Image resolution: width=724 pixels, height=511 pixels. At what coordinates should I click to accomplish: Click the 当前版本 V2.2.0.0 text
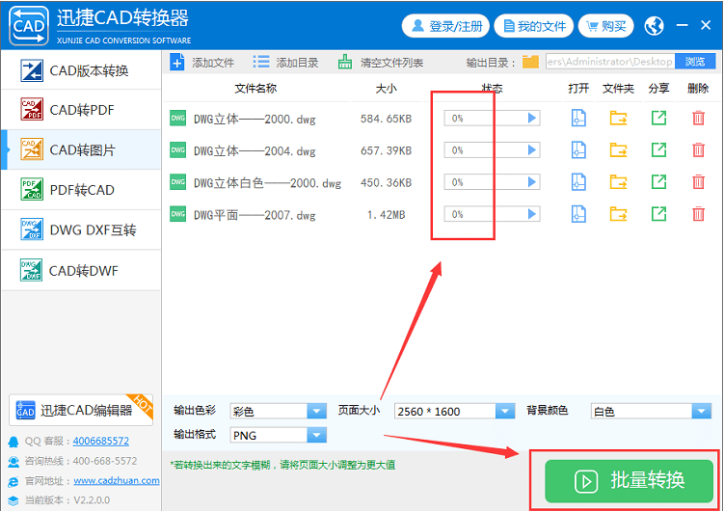pos(67,500)
